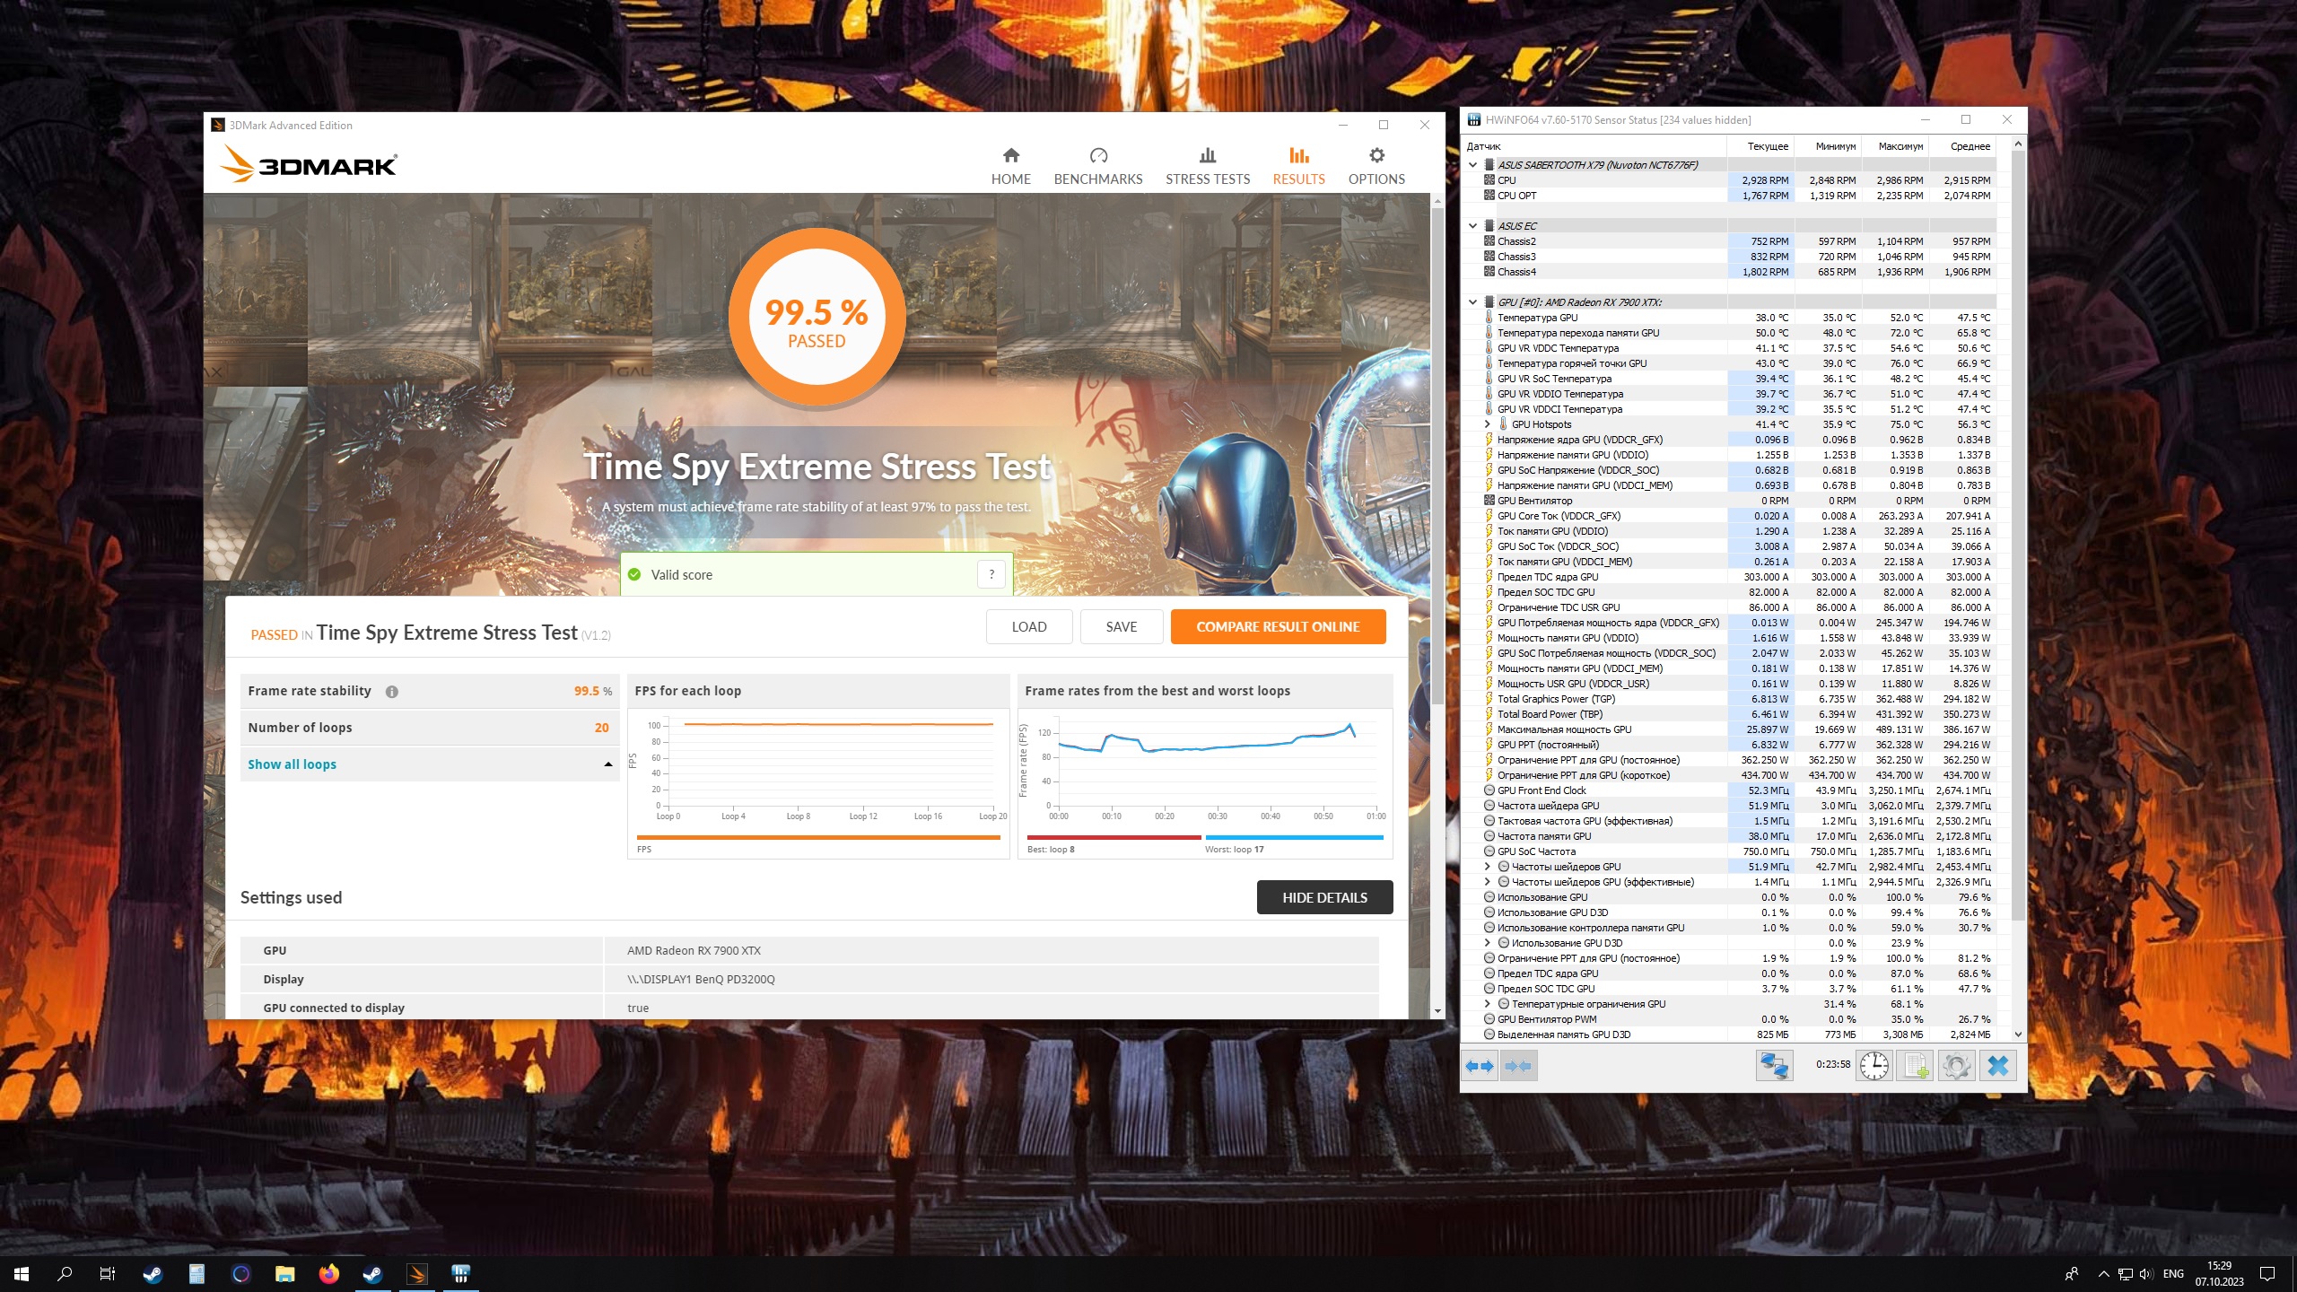Click the Frame rate stability info icon

pyautogui.click(x=392, y=692)
